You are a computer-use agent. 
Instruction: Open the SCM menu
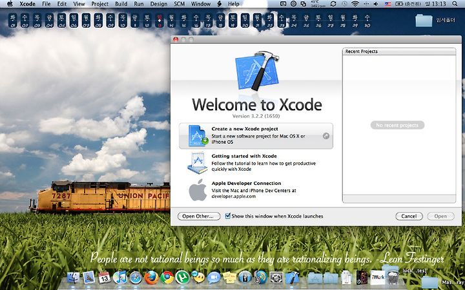click(x=179, y=4)
